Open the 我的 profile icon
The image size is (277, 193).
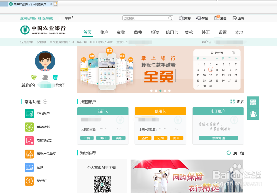point(181,18)
